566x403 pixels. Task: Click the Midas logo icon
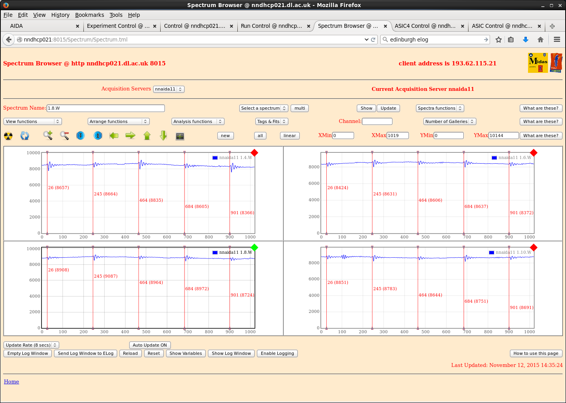click(x=538, y=63)
